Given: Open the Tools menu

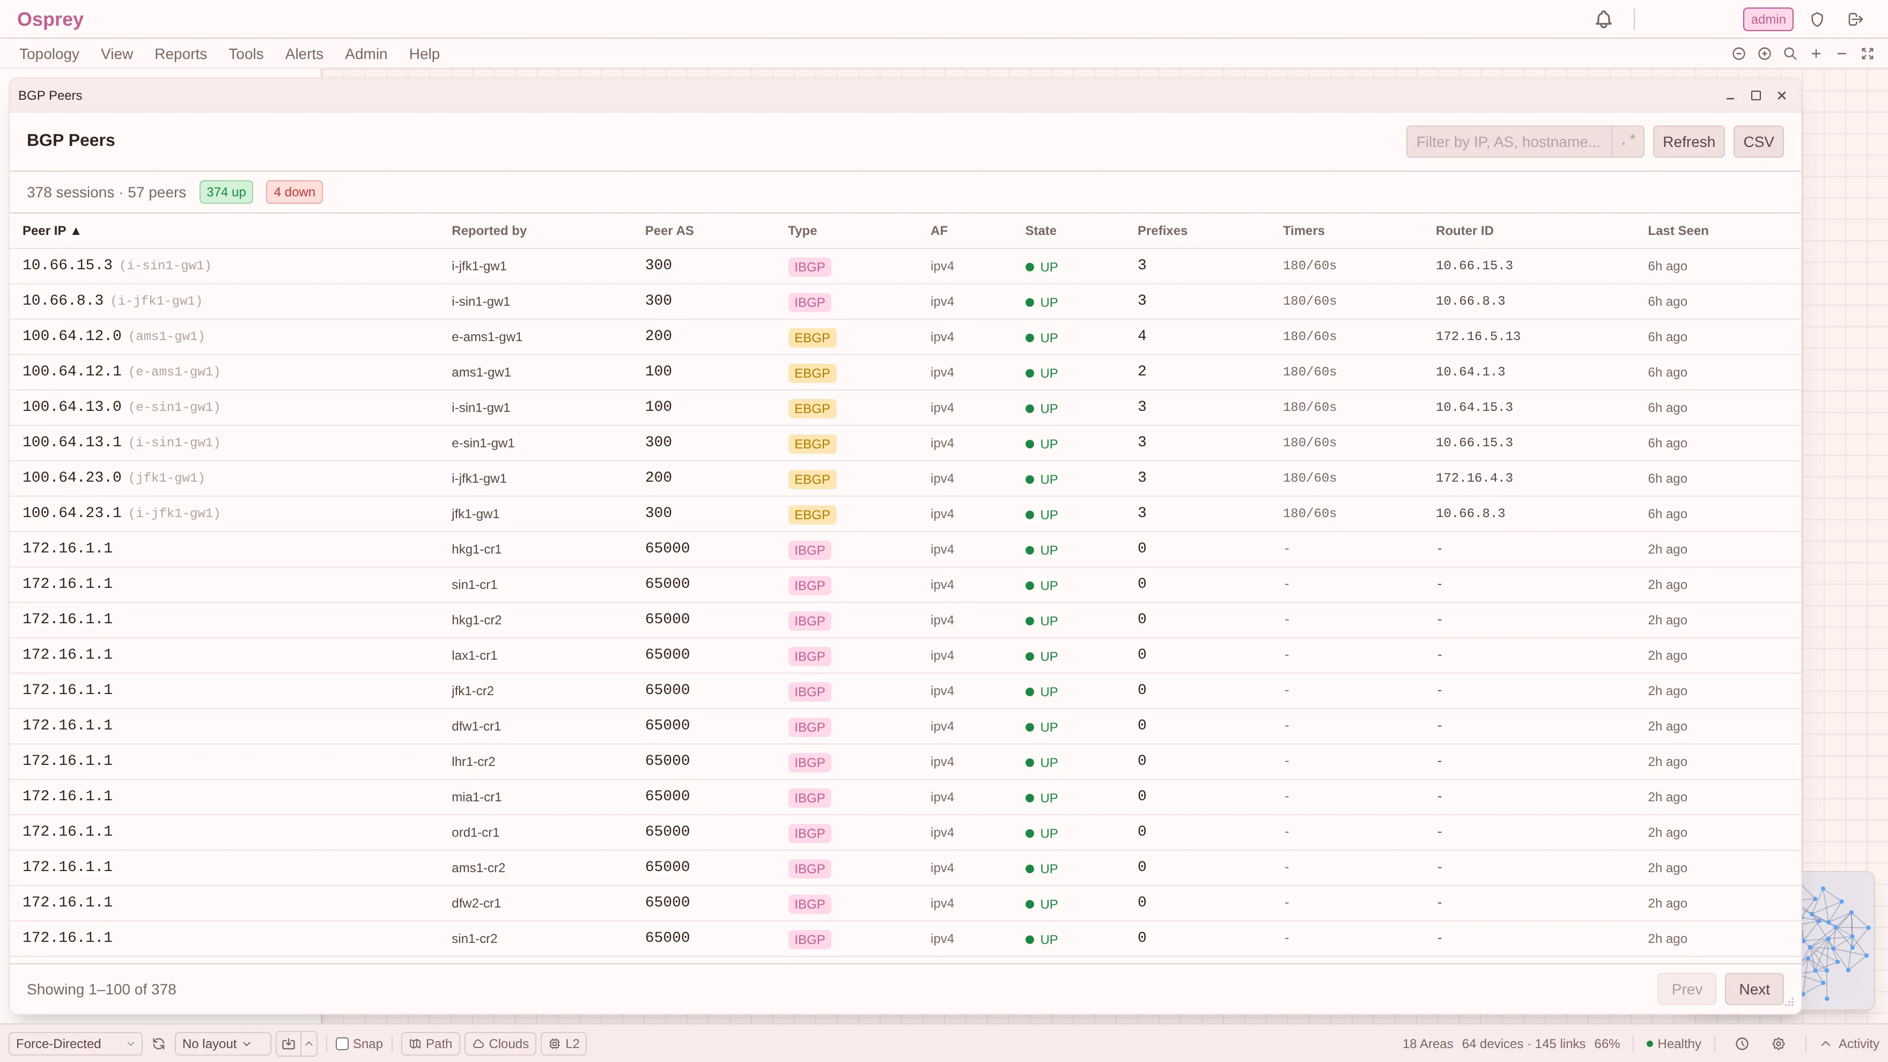Looking at the screenshot, I should 246,54.
